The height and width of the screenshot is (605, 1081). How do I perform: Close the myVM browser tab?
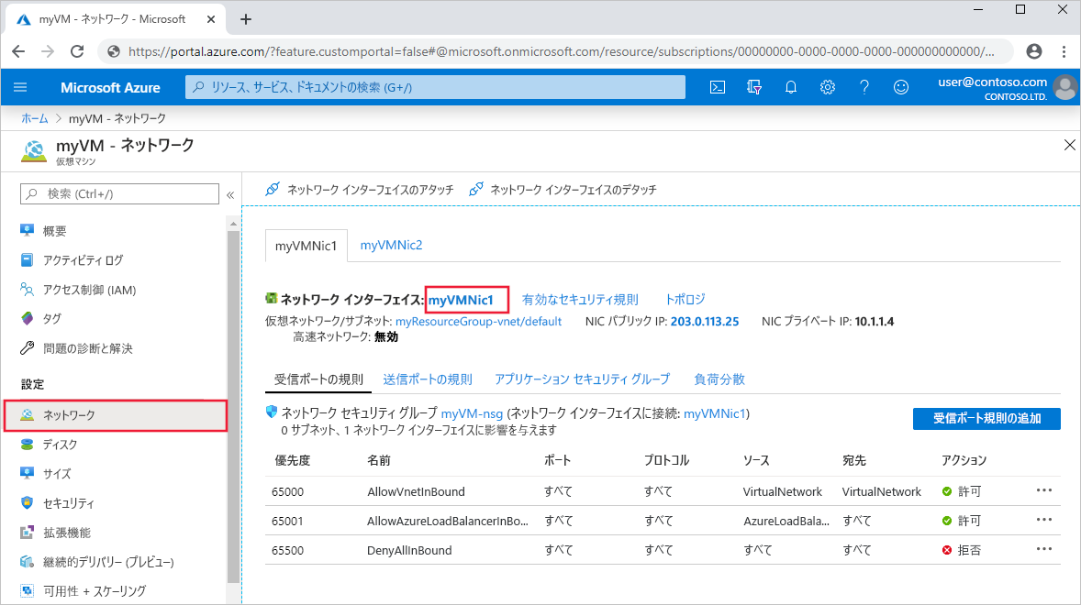click(211, 19)
